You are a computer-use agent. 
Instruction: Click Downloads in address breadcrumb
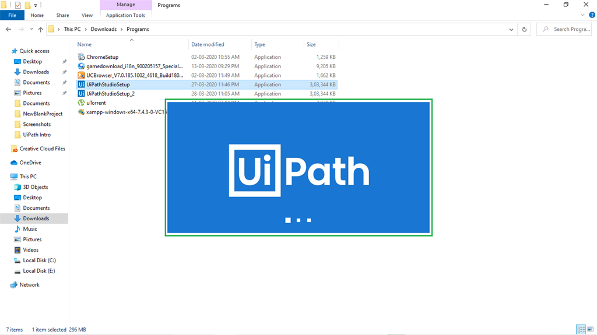coord(104,29)
